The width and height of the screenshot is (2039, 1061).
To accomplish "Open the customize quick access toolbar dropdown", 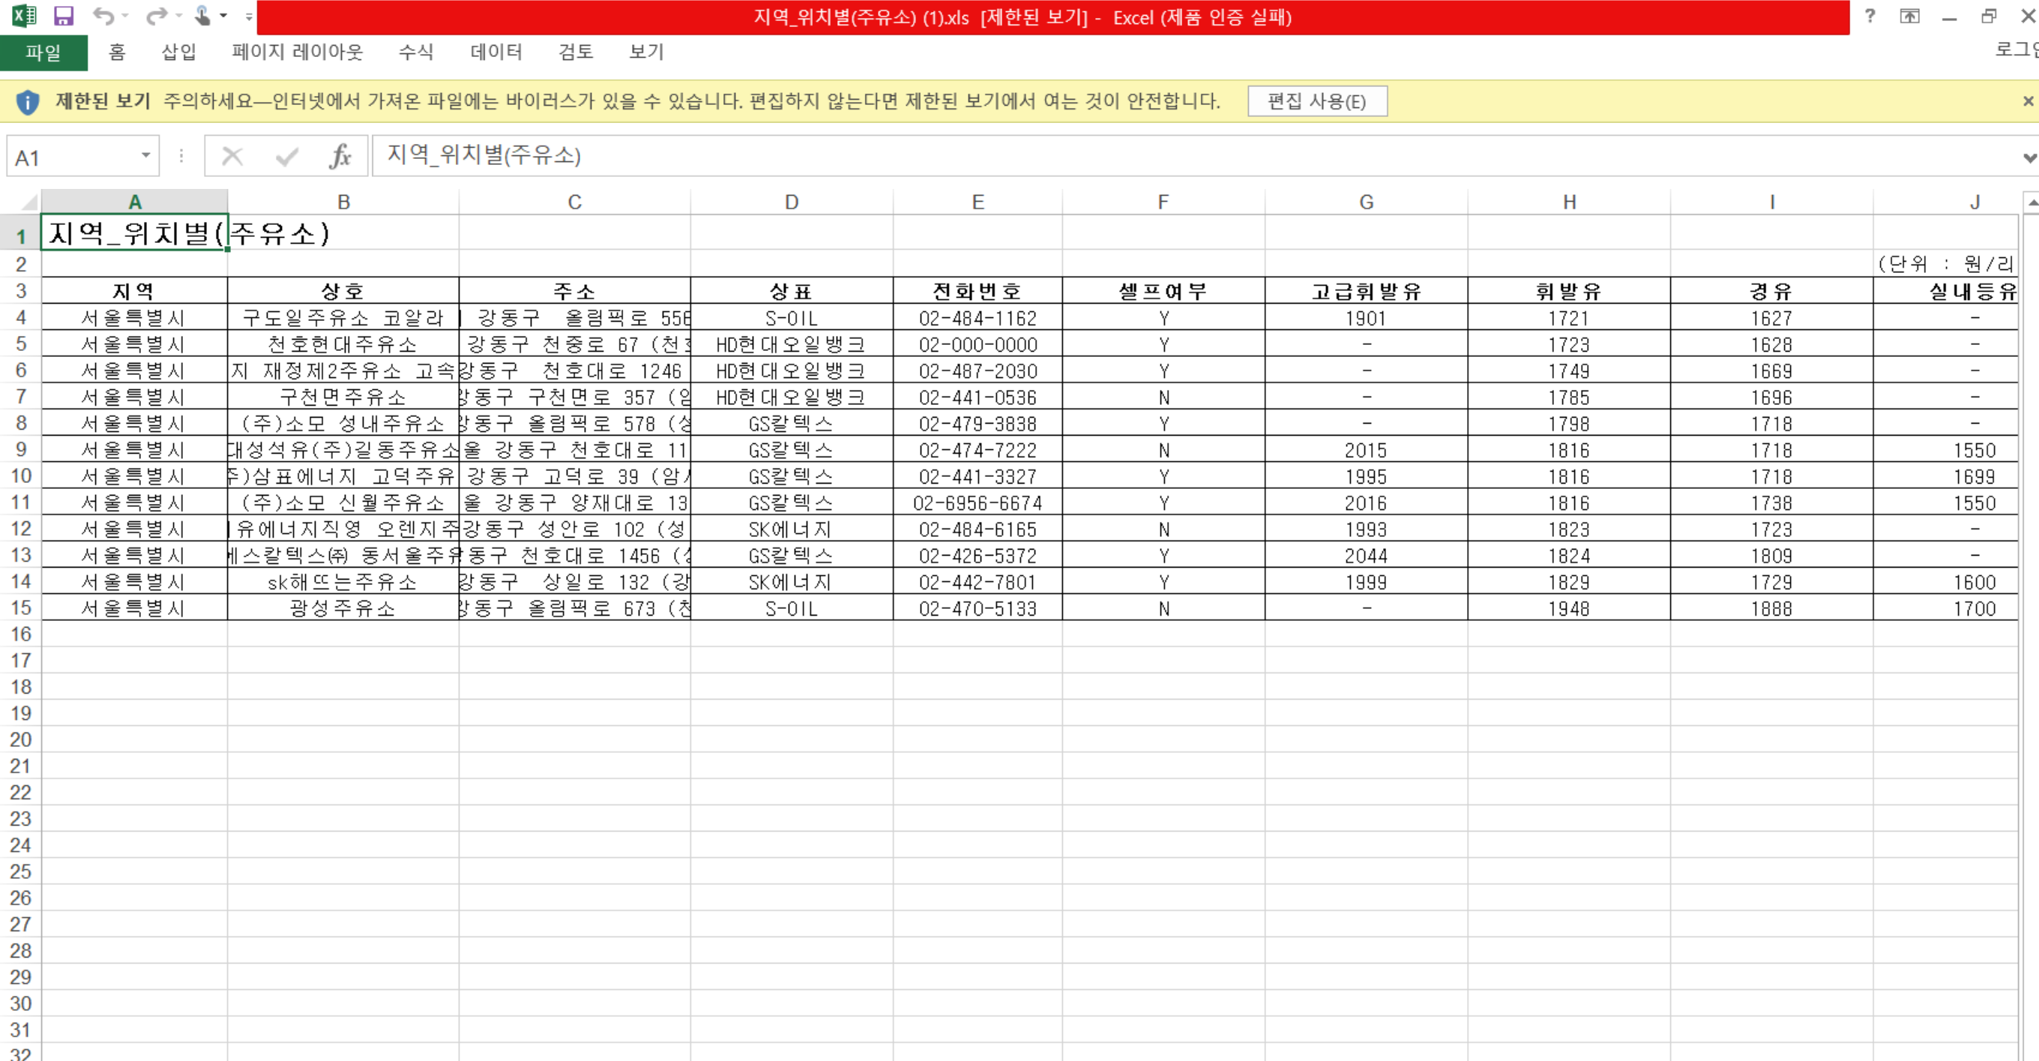I will click(249, 16).
